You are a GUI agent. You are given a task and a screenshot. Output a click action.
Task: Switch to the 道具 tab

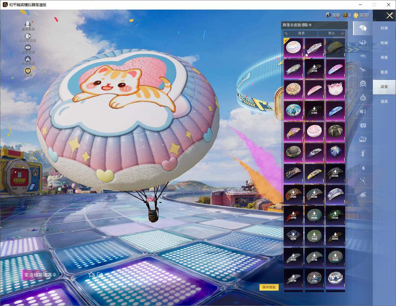click(384, 101)
